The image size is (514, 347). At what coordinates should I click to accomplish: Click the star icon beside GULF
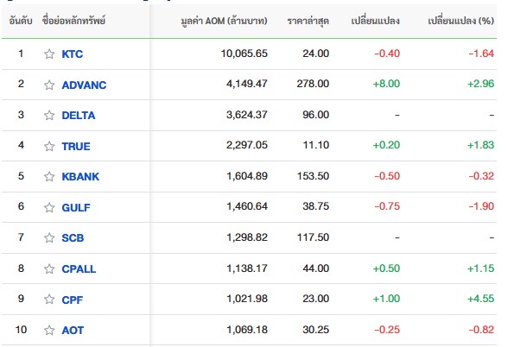click(49, 207)
